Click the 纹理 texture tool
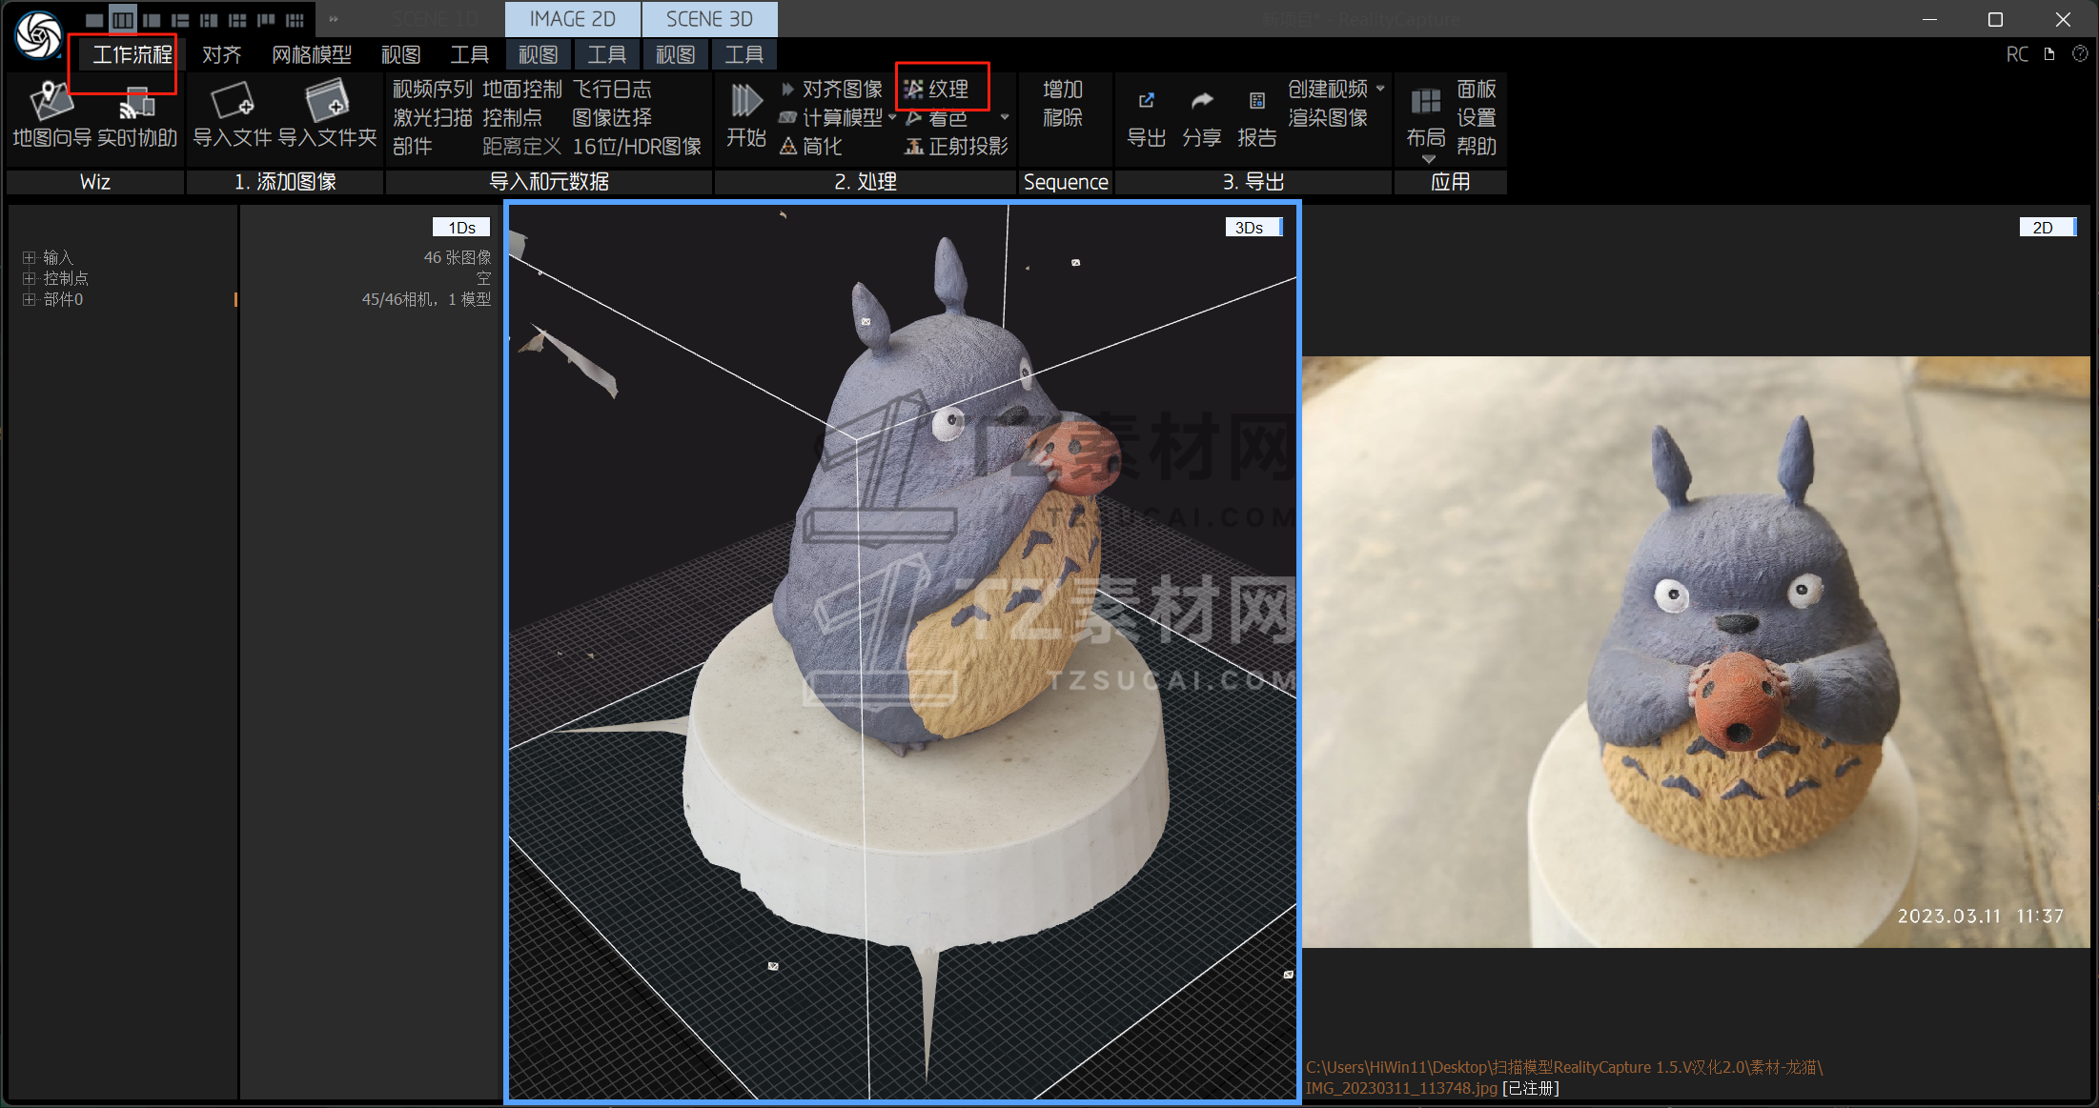Image resolution: width=2099 pixels, height=1108 pixels. tap(936, 90)
